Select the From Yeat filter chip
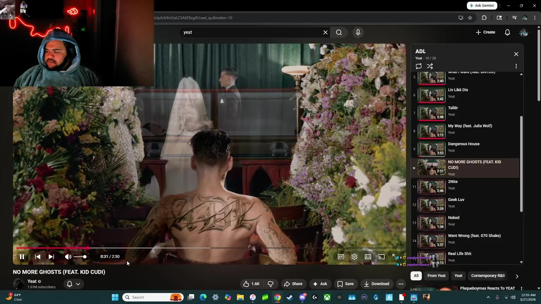This screenshot has width=541, height=304. click(x=436, y=276)
